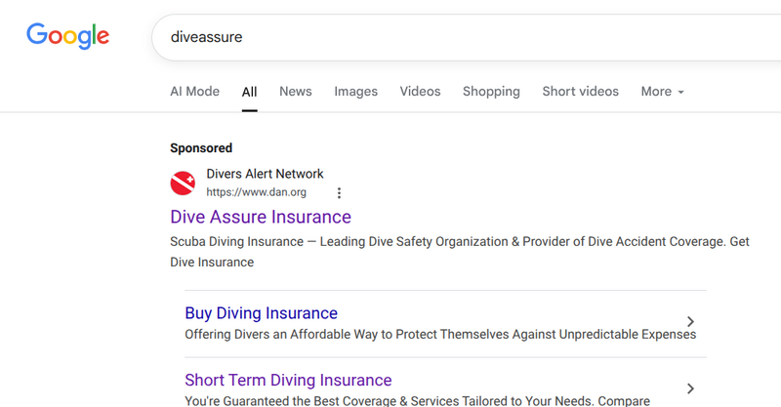Open the Dive Assure Insurance ad link
Image resolution: width=781 pixels, height=407 pixels.
click(x=261, y=217)
